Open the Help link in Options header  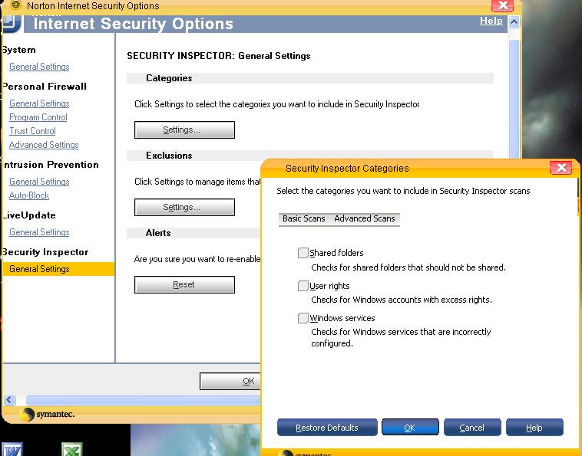point(491,21)
